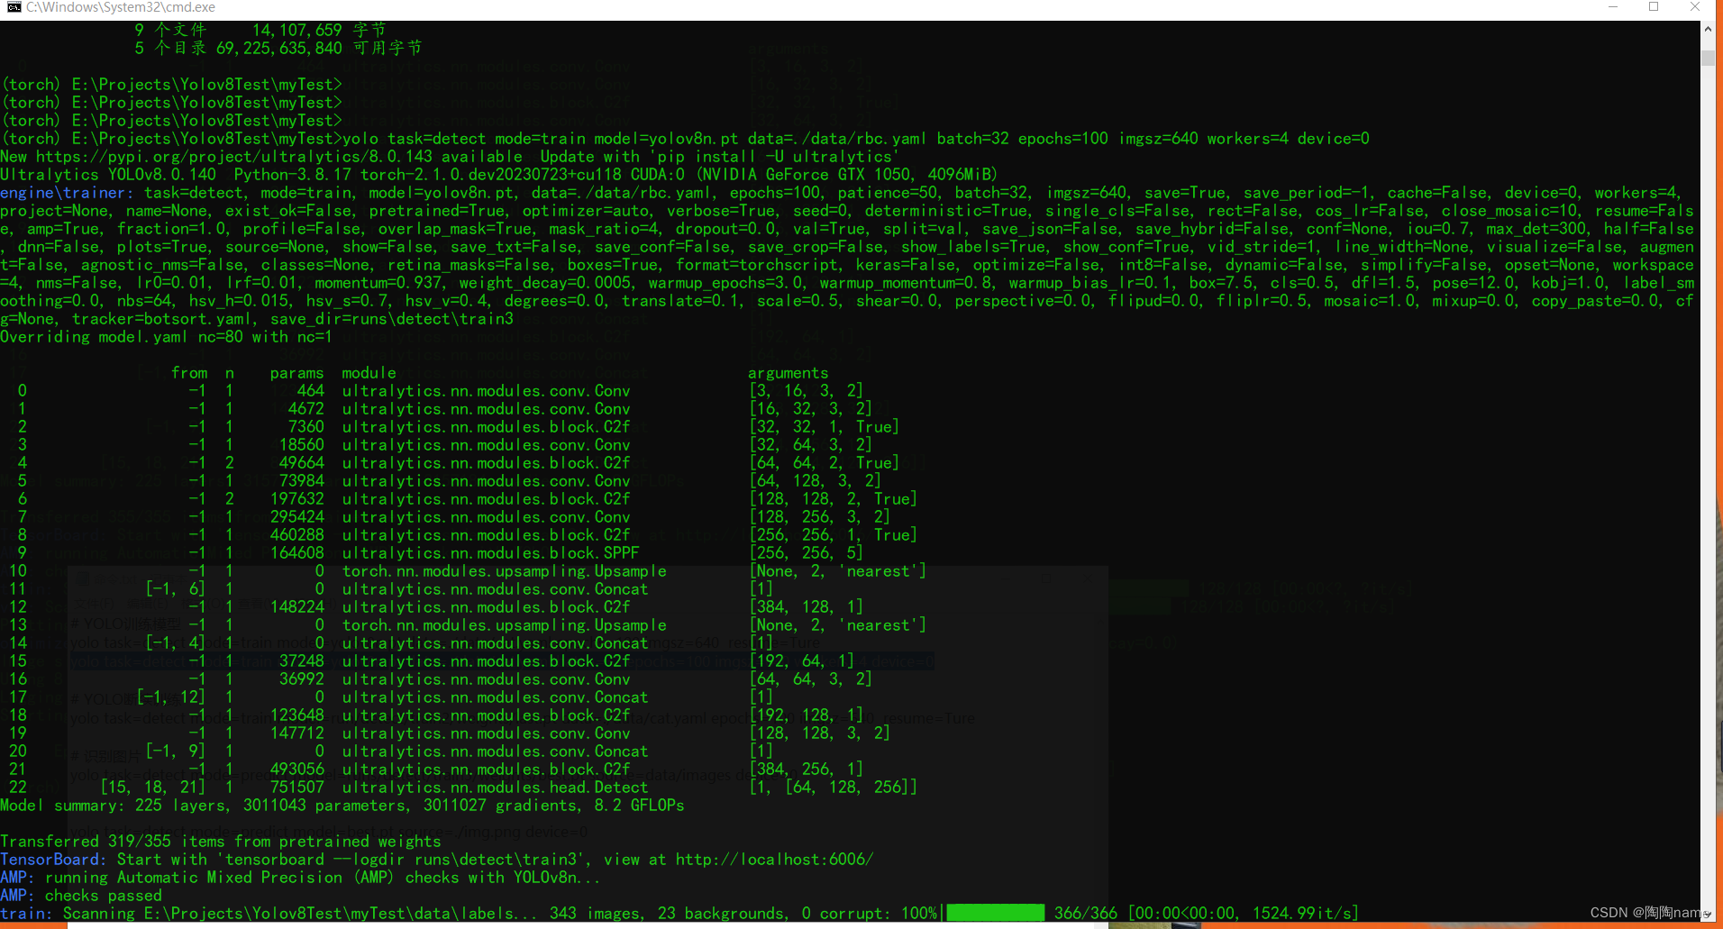Click 'ultralytics.nn.modules.block.SPPF' in row 9
Viewport: 1723px width, 929px height.
490,553
